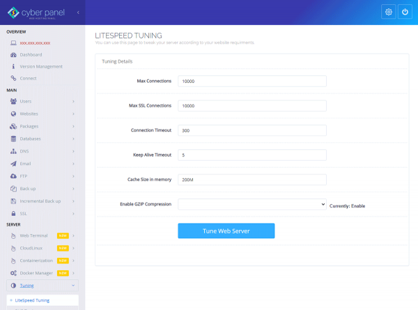Image resolution: width=418 pixels, height=310 pixels.
Task: Click Tune Web Server button
Action: click(x=226, y=231)
